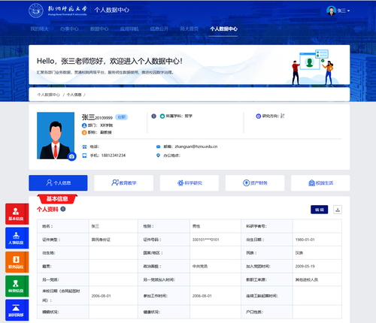
Task: Click the back-to-top arrow sidebar tile
Action: pos(17,310)
